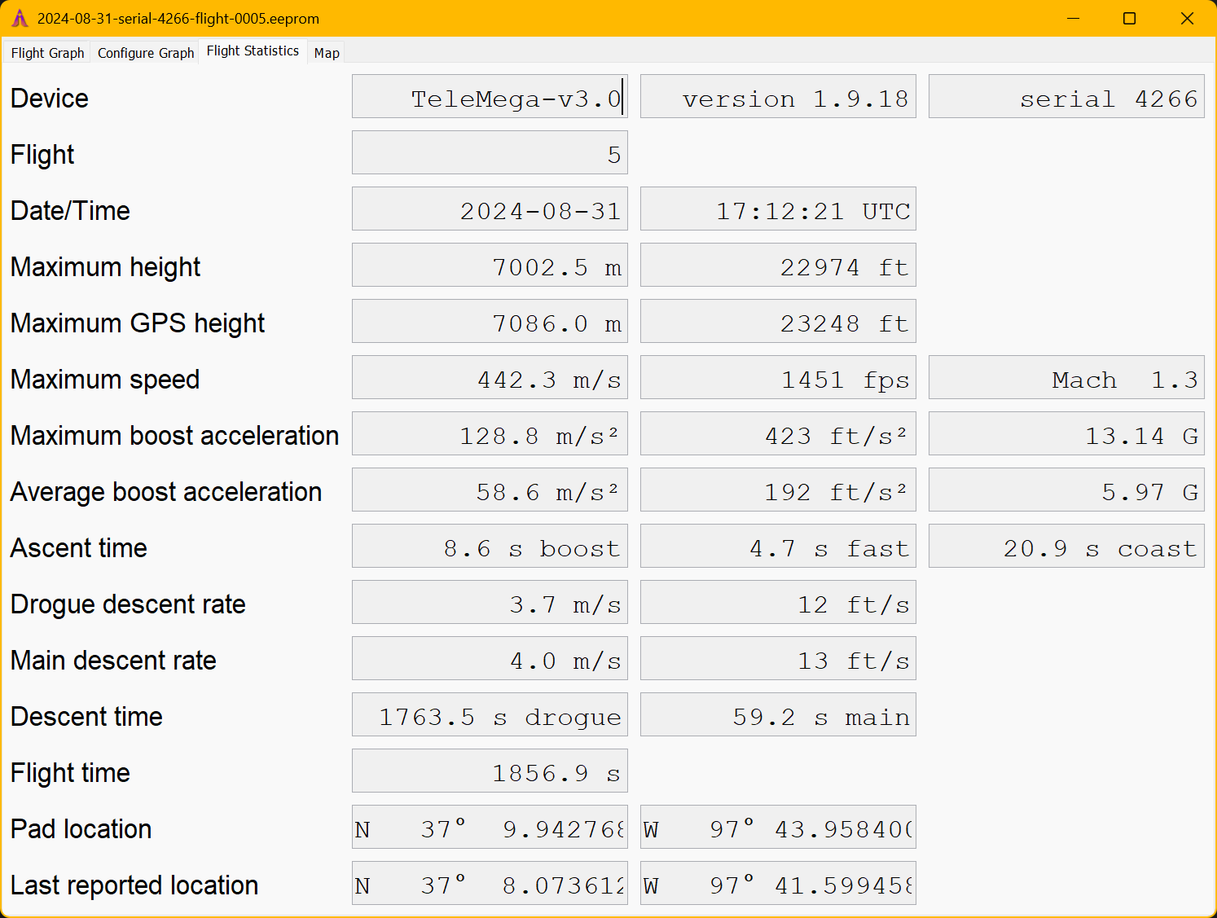Viewport: 1217px width, 918px height.
Task: Select the Mach 1.3 speed field
Action: pos(1065,378)
